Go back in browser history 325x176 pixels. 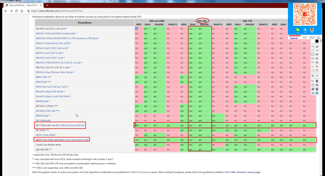6,11
